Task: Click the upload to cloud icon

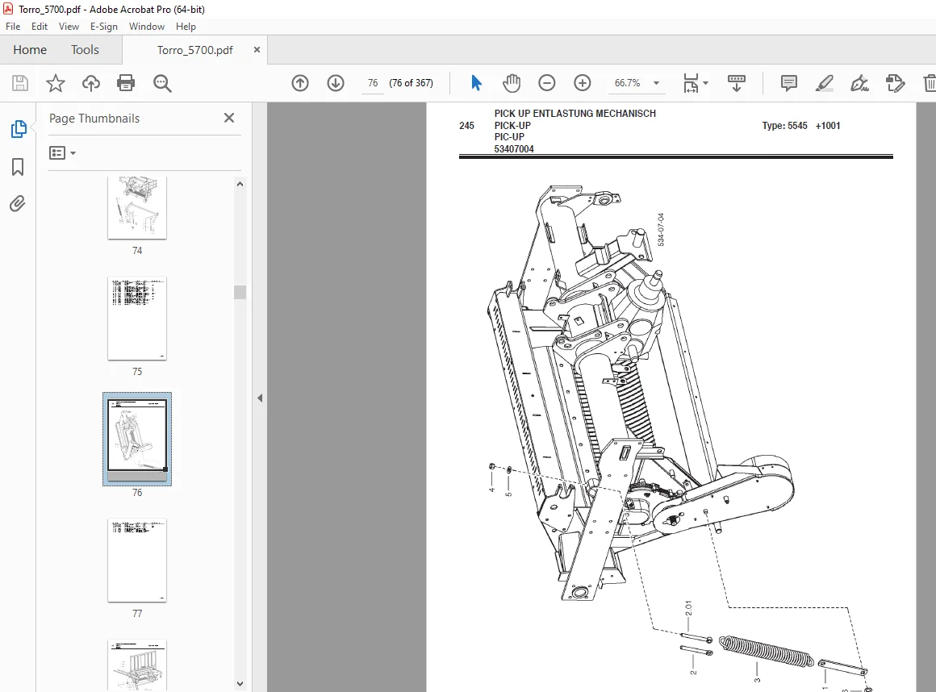Action: tap(90, 83)
